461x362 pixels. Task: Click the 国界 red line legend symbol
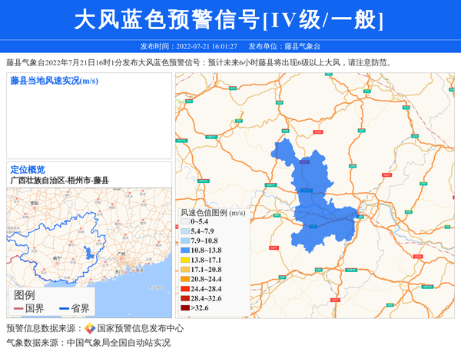(18, 309)
